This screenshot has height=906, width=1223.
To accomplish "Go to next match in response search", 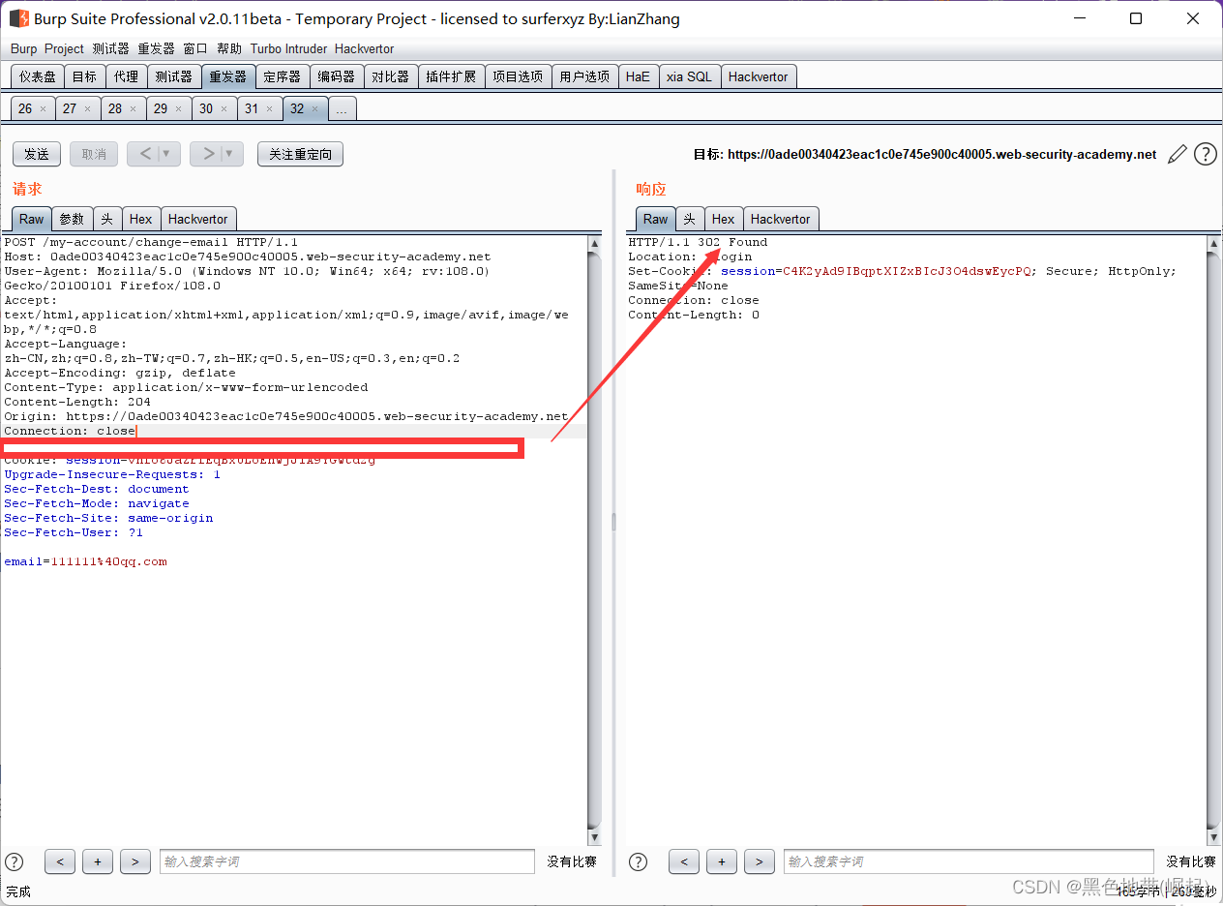I will tap(760, 861).
